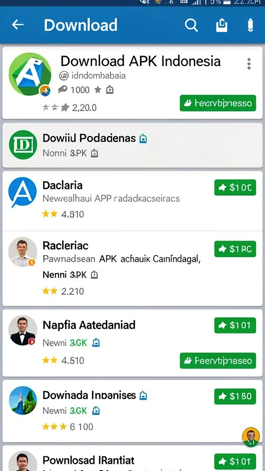
Task: Click the $180 button for Downada Inpanises
Action: click(235, 396)
